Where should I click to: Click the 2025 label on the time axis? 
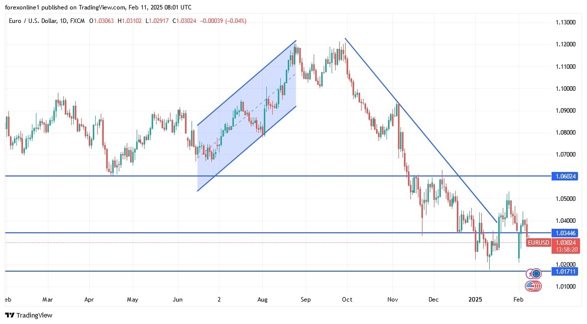click(x=474, y=300)
